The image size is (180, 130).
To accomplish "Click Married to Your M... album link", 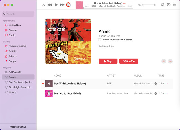I will 144,93.
